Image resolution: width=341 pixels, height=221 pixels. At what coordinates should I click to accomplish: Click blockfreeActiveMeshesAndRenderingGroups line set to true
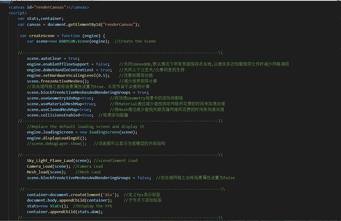coord(88,92)
